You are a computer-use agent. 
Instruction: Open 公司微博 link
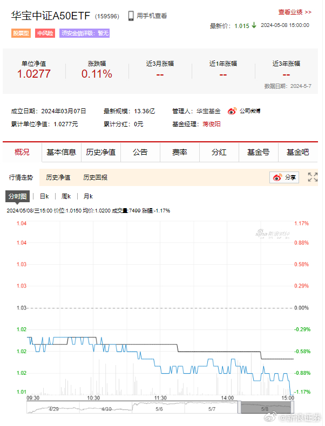point(250,111)
